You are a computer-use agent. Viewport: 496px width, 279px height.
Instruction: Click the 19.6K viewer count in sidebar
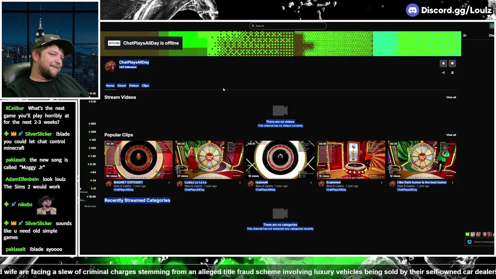click(x=92, y=196)
